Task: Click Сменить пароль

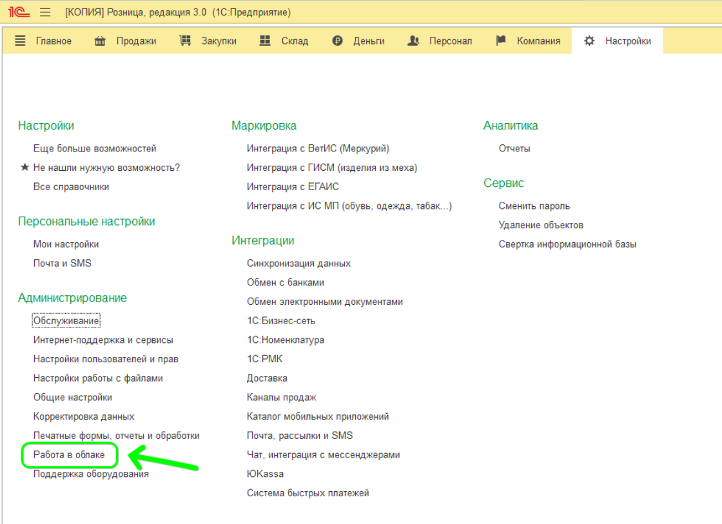Action: coord(534,206)
